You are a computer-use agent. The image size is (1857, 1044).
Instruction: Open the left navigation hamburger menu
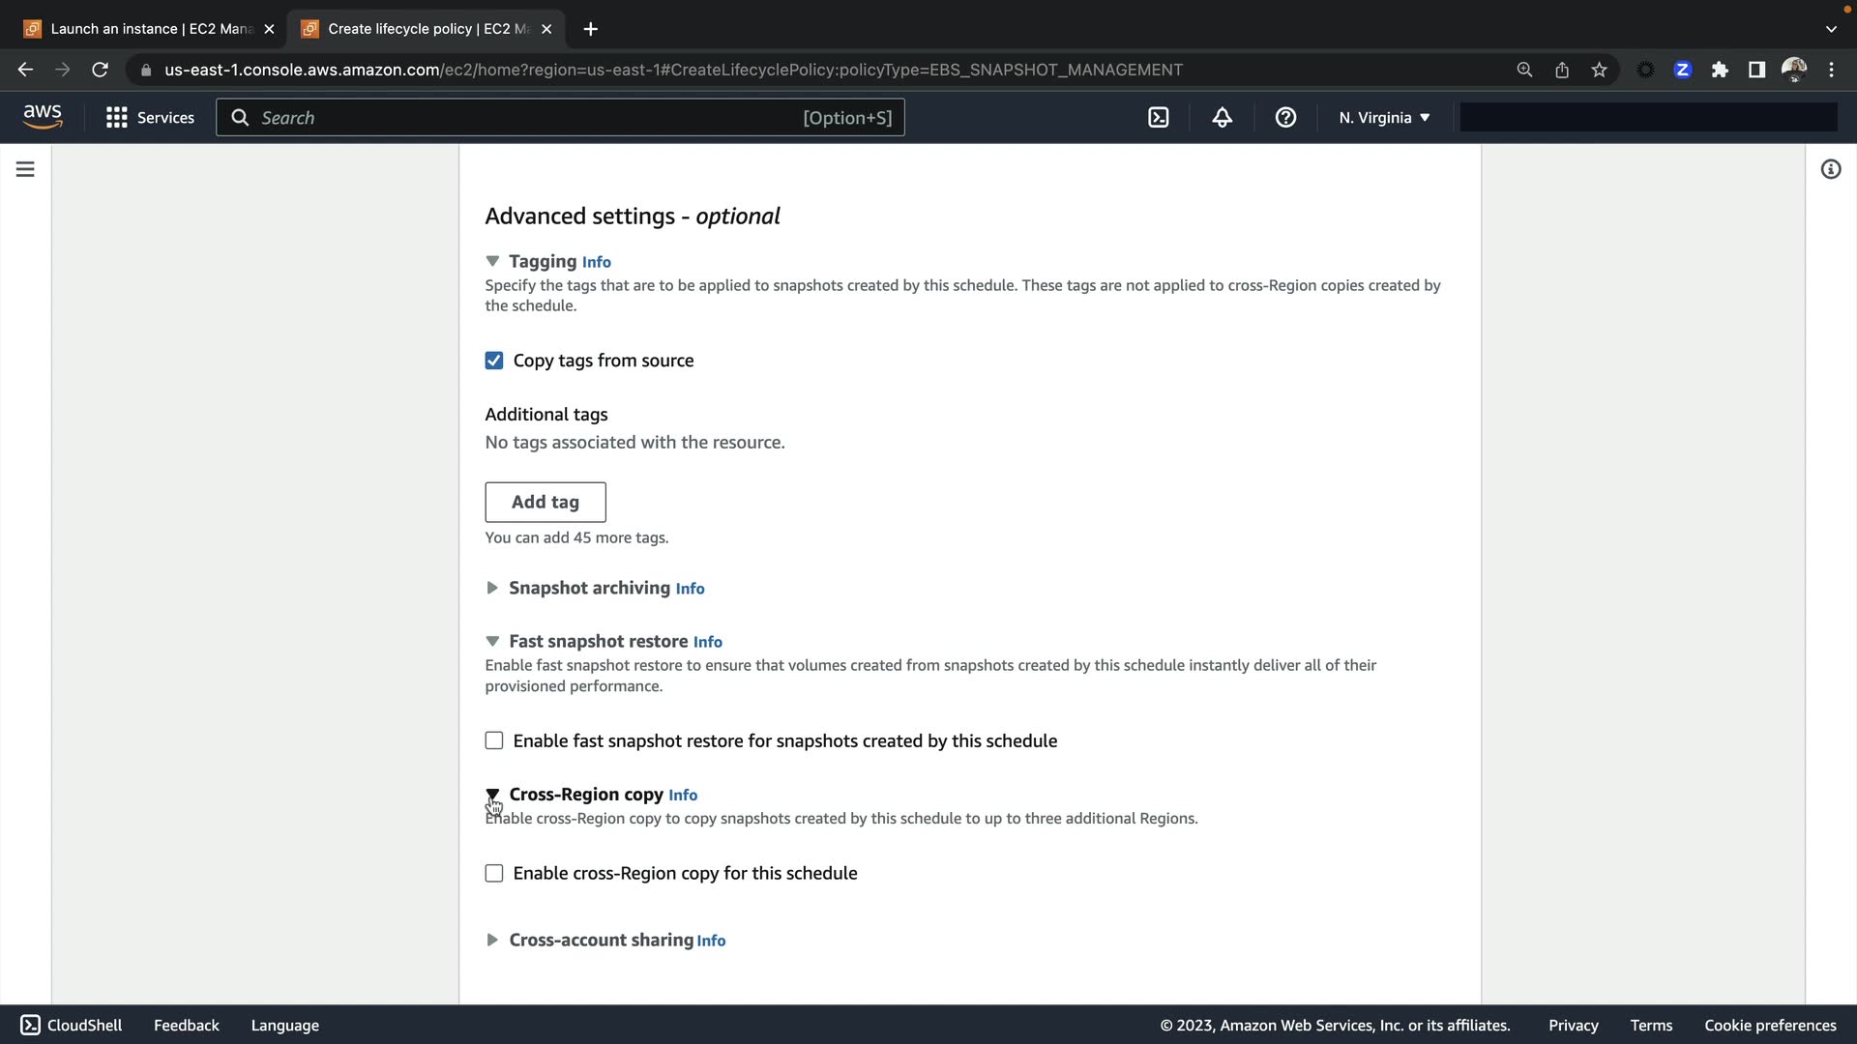point(25,169)
